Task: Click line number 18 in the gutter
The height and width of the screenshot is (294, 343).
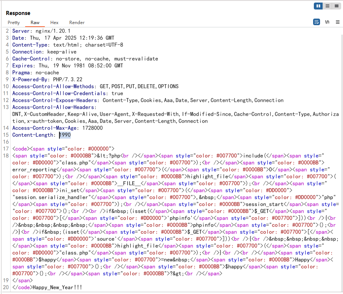Action: [5, 156]
